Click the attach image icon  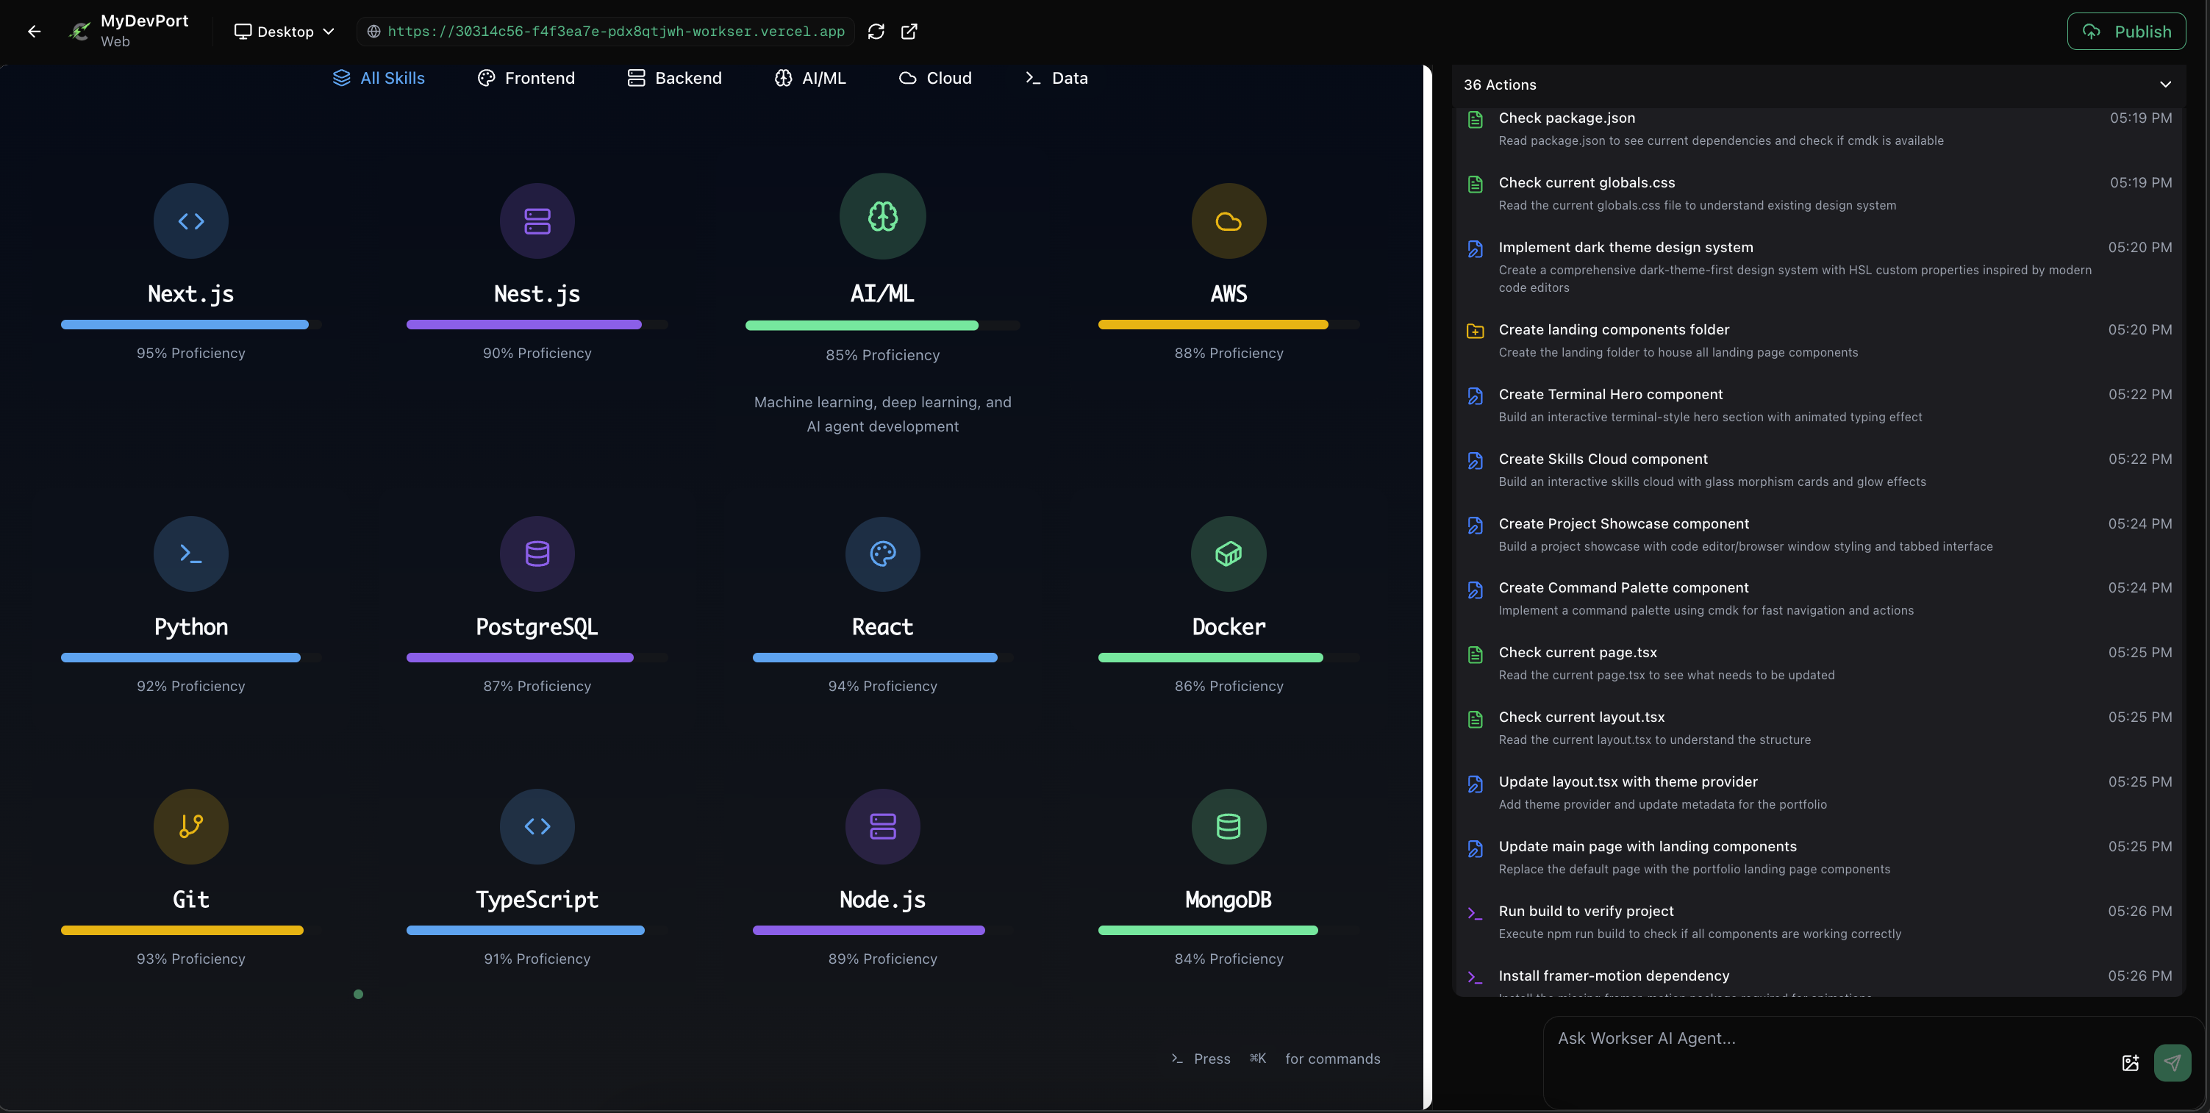point(2130,1063)
